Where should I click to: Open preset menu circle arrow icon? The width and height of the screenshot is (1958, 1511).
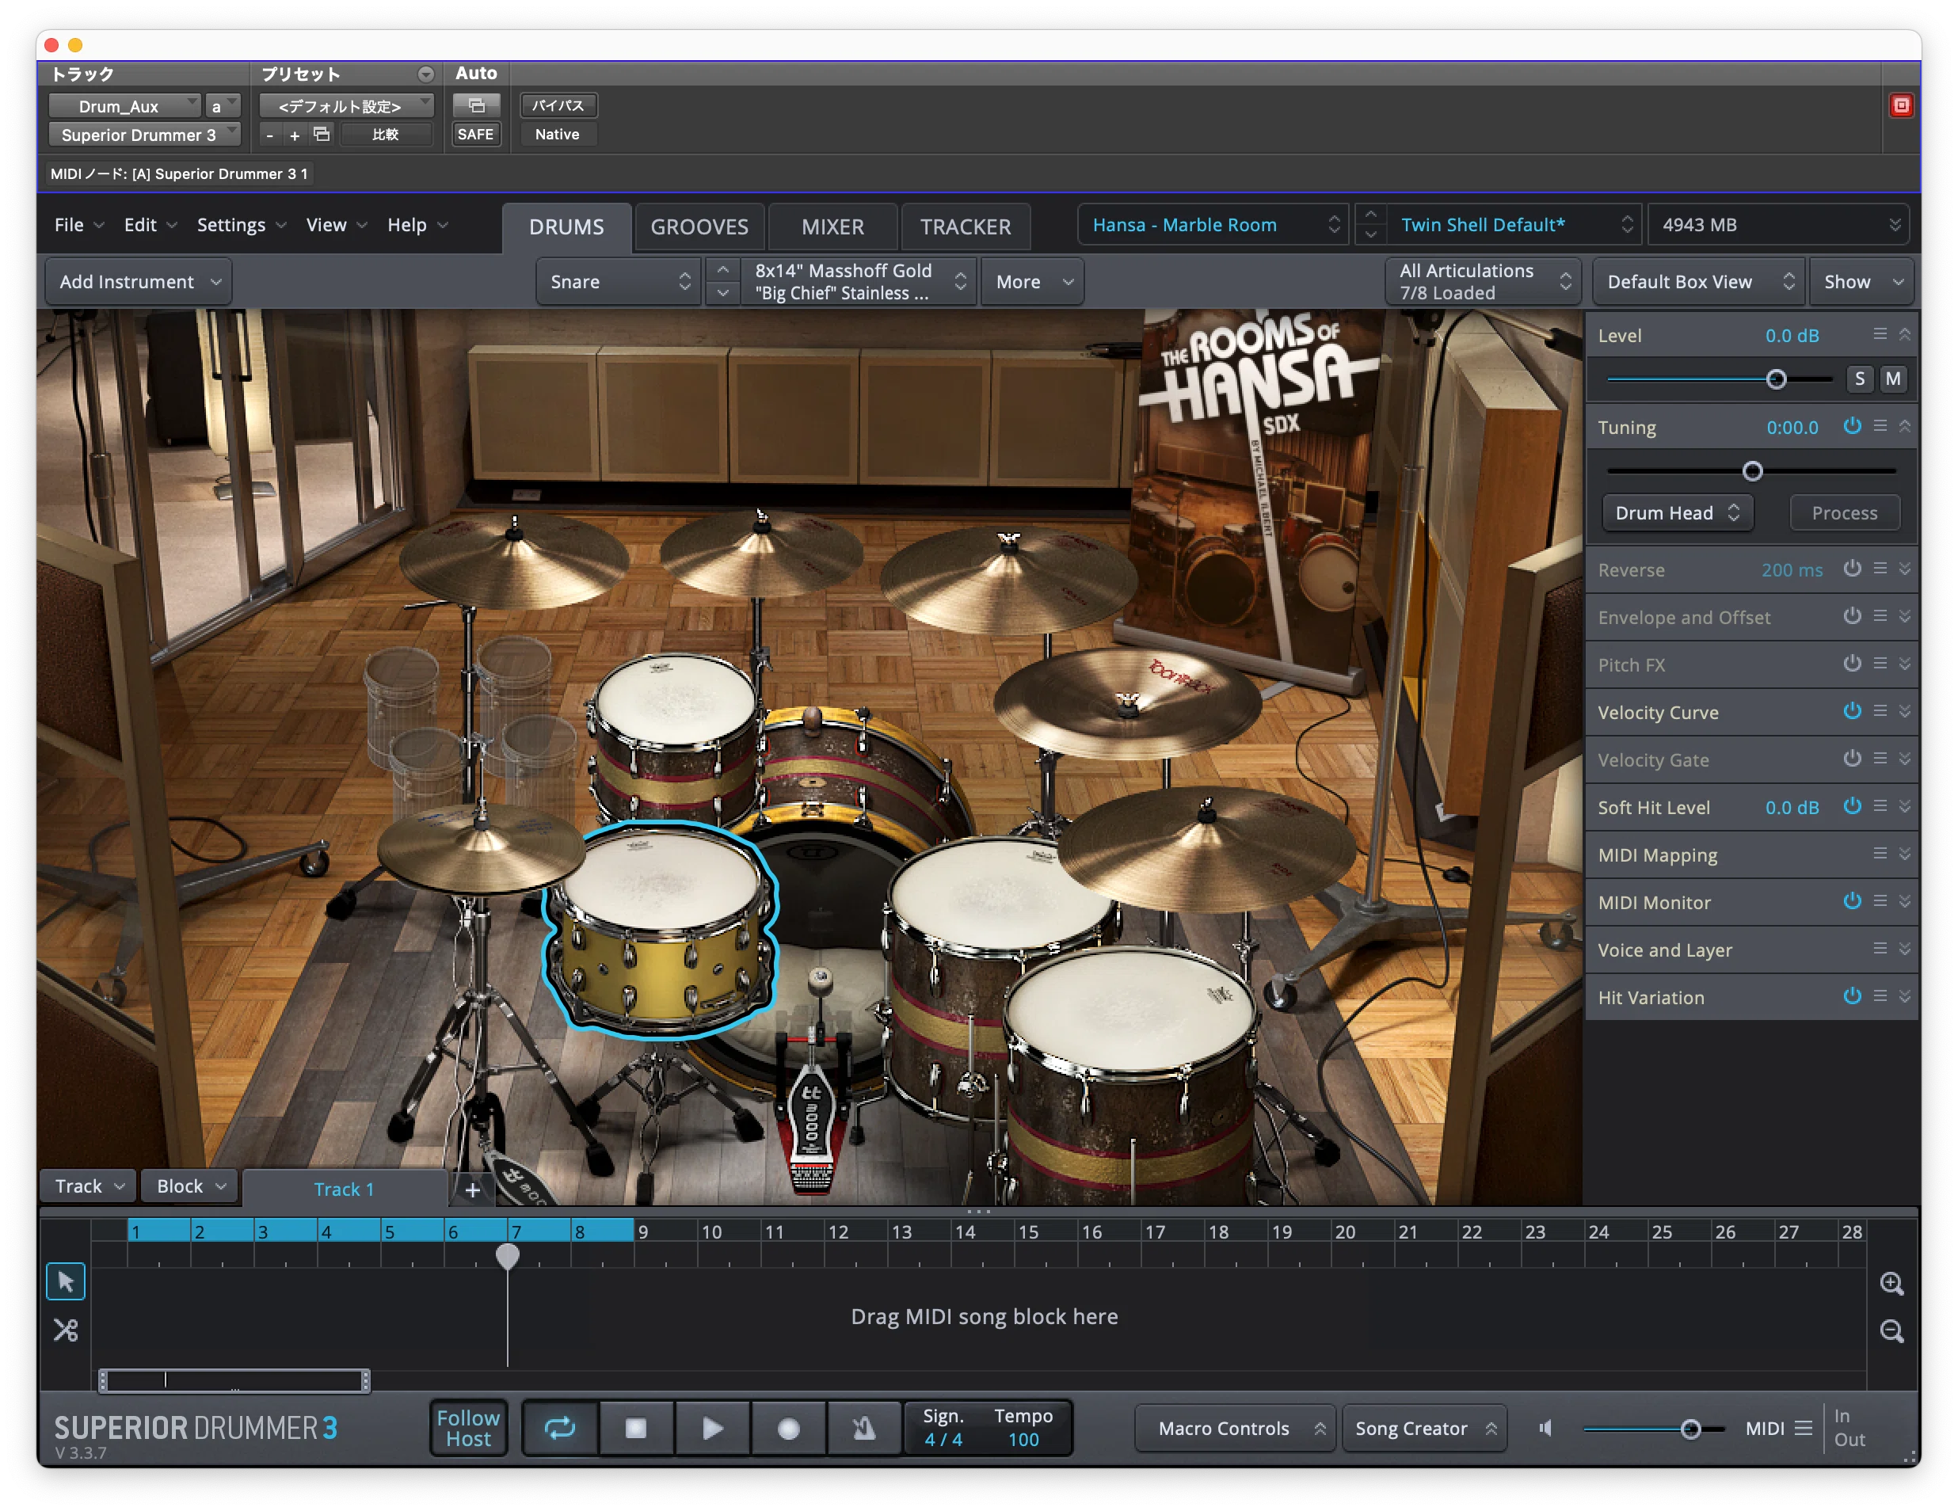point(426,74)
